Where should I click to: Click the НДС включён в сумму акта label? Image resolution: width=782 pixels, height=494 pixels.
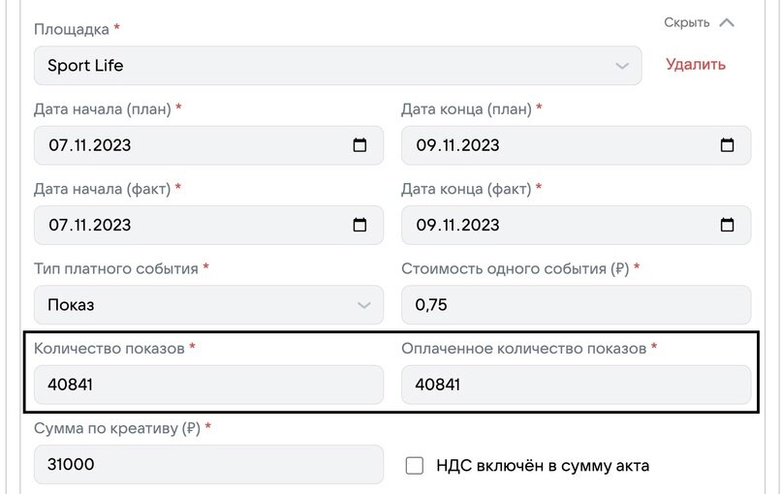pos(541,466)
